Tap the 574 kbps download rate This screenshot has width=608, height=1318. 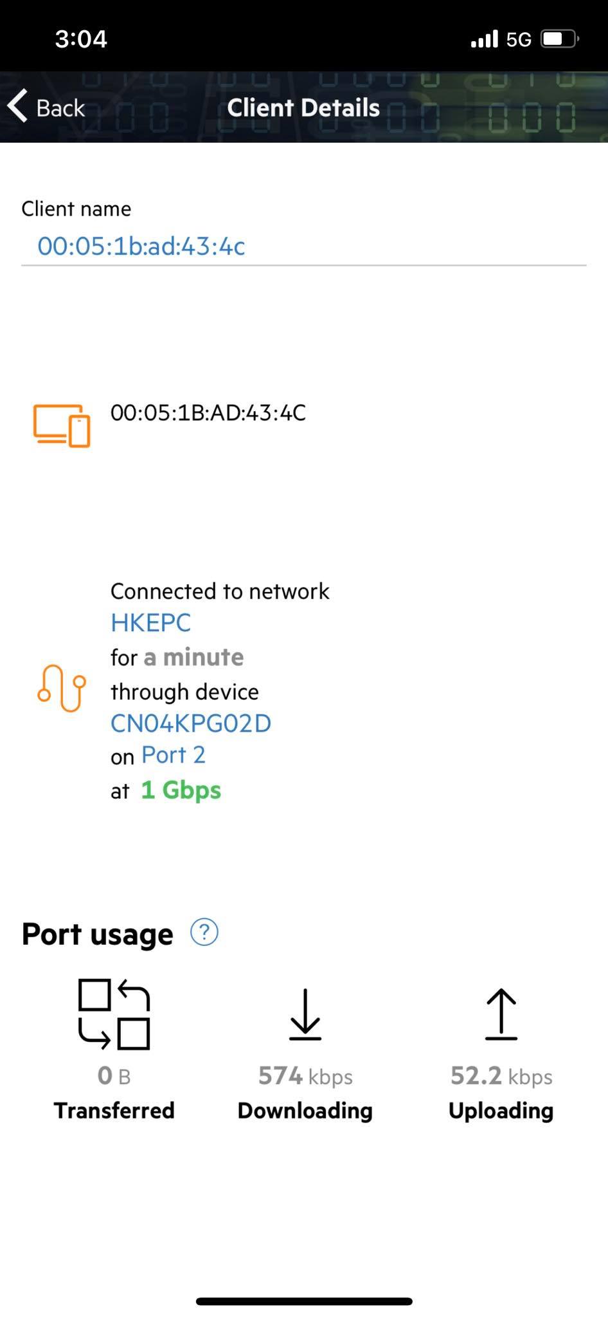[x=305, y=1076]
